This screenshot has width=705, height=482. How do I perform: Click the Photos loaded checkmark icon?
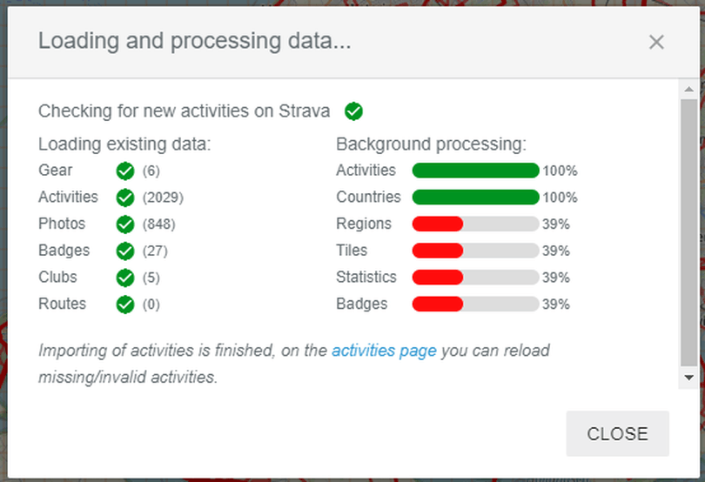click(x=125, y=224)
